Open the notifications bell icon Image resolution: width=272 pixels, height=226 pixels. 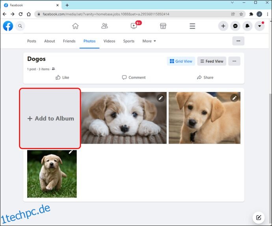pyautogui.click(x=248, y=26)
